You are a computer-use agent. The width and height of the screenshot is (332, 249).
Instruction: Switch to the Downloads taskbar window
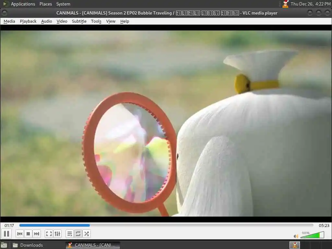(x=38, y=245)
